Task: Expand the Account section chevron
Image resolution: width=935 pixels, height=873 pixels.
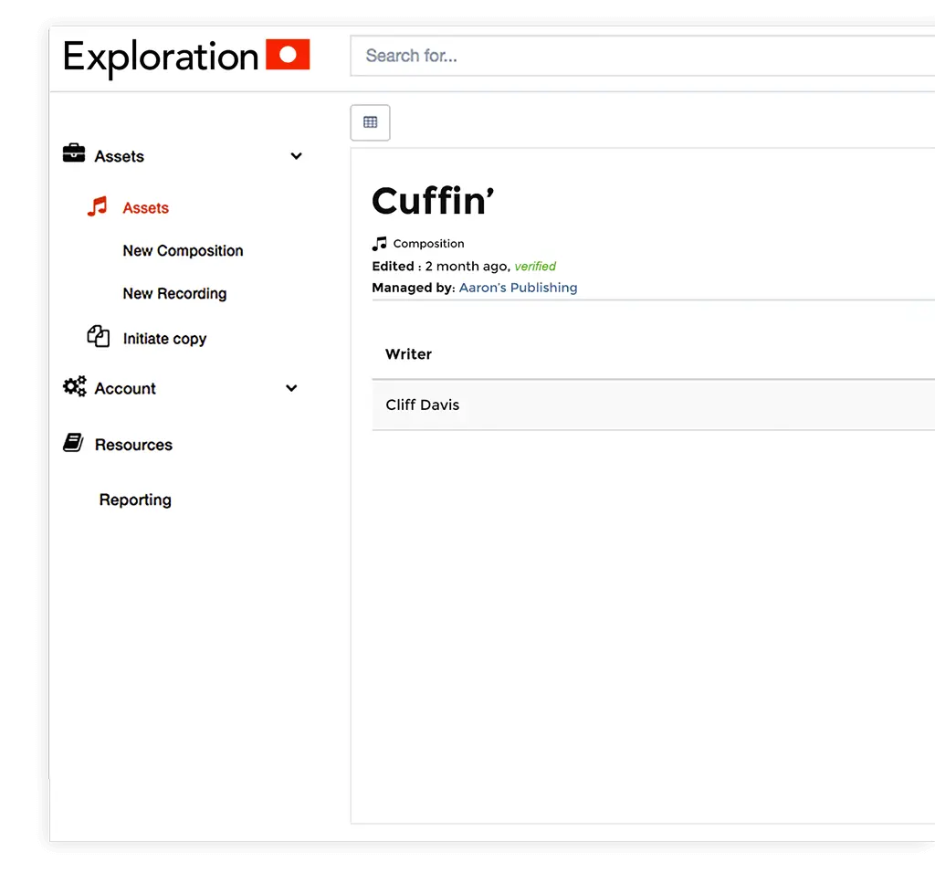Action: pos(291,388)
